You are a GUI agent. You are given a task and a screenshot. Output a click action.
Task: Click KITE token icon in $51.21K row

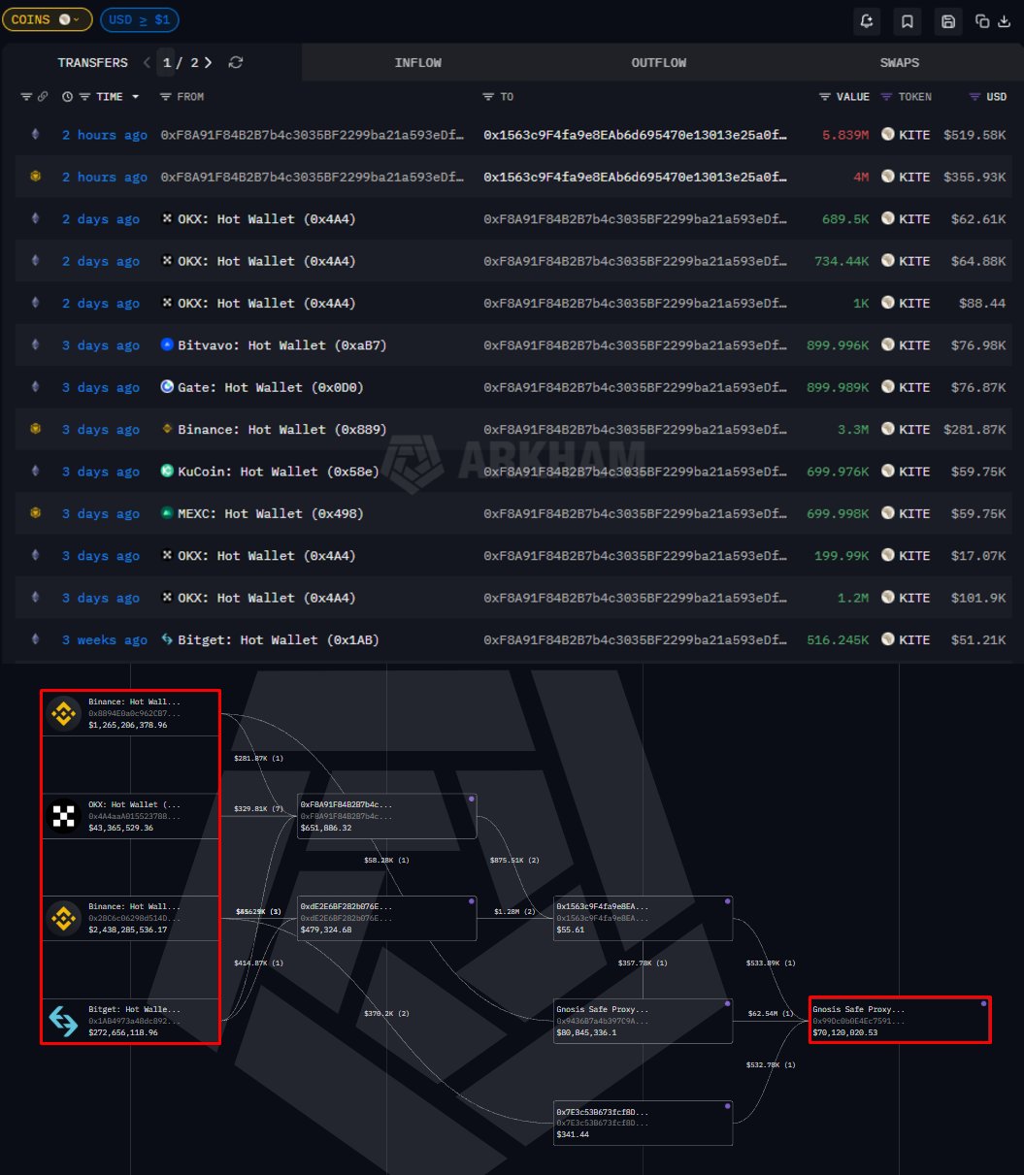coord(887,639)
